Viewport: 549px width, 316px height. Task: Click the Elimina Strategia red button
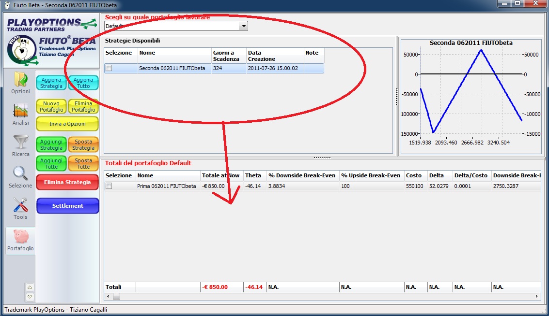(67, 183)
